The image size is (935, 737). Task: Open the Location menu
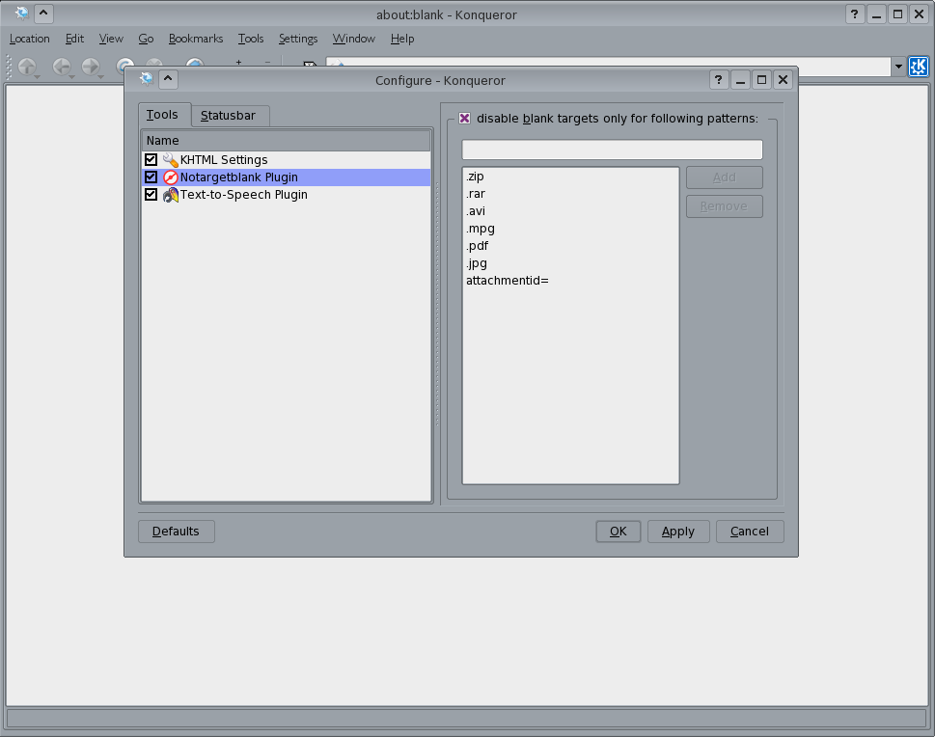pyautogui.click(x=29, y=39)
